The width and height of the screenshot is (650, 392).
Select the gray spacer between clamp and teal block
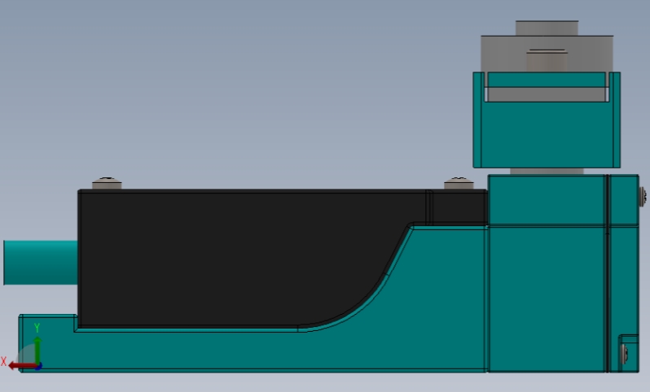[547, 171]
